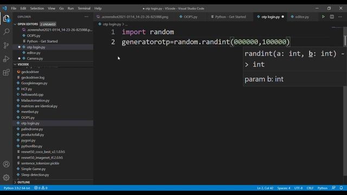
Task: Open the View menu
Action: 52,9
